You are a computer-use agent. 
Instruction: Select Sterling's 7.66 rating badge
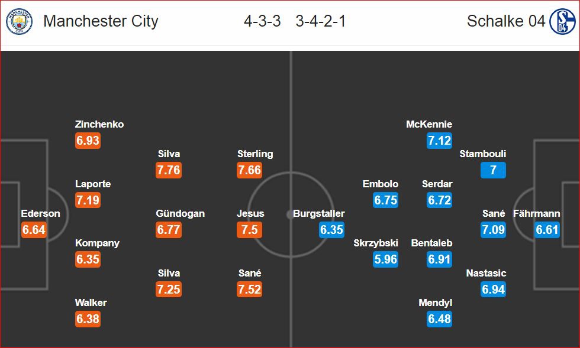pyautogui.click(x=249, y=170)
